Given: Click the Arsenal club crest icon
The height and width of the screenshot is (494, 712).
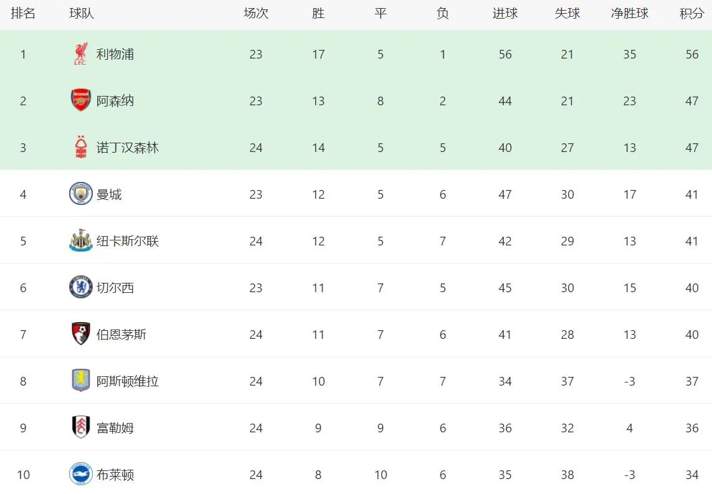Looking at the screenshot, I should pyautogui.click(x=81, y=101).
